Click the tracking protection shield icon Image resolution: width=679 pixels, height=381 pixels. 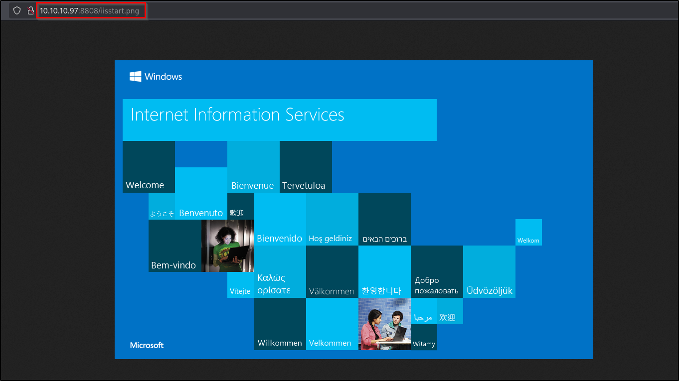click(16, 10)
